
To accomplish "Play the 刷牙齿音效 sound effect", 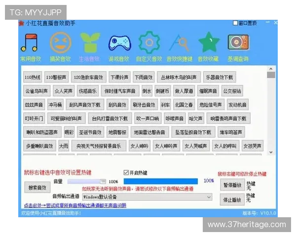I will click(144, 105).
